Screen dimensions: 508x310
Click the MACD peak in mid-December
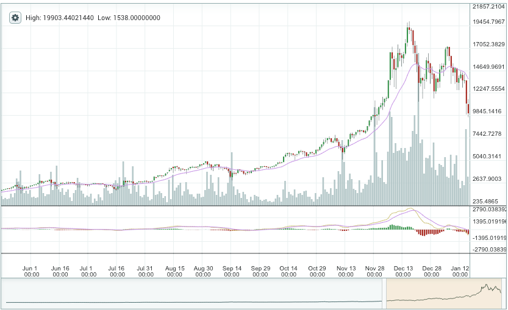pos(411,209)
